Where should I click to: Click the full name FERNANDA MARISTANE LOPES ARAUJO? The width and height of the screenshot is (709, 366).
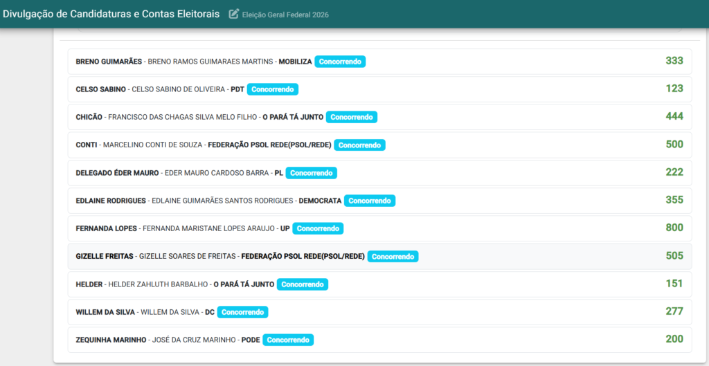coord(208,228)
